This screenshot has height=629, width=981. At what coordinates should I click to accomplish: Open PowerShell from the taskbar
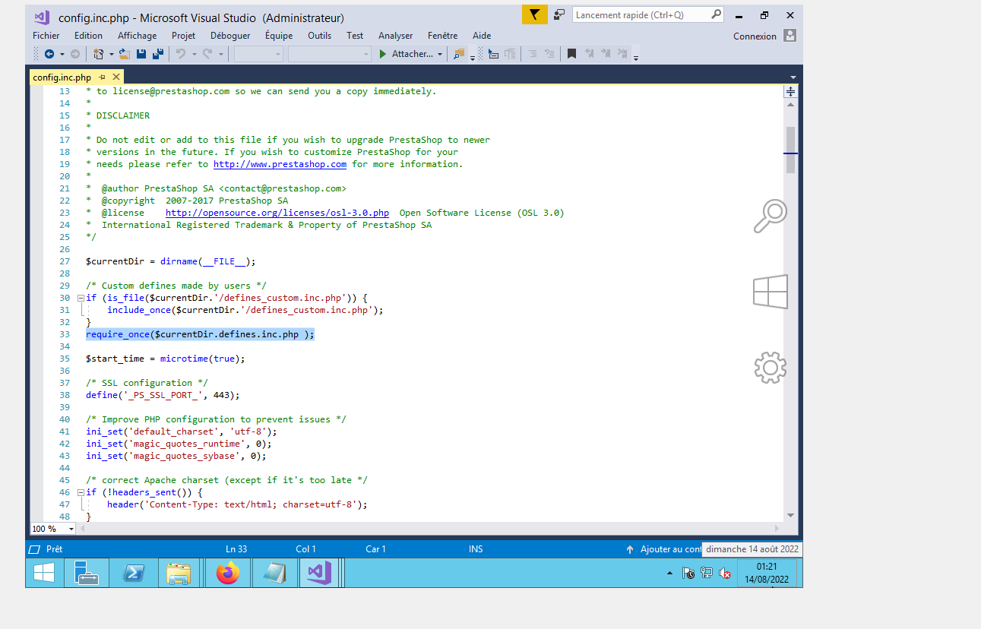(x=134, y=573)
